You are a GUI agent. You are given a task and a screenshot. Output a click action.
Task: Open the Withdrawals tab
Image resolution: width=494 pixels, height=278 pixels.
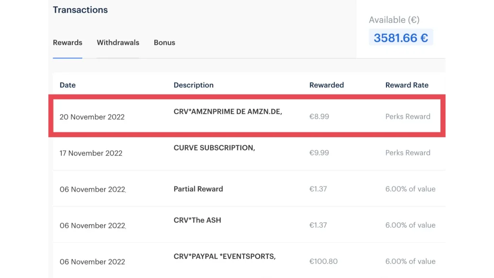click(118, 42)
